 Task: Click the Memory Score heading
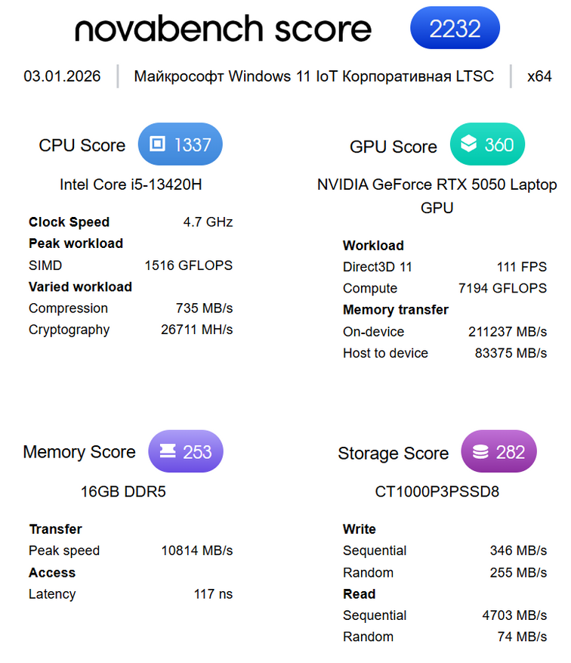point(79,452)
